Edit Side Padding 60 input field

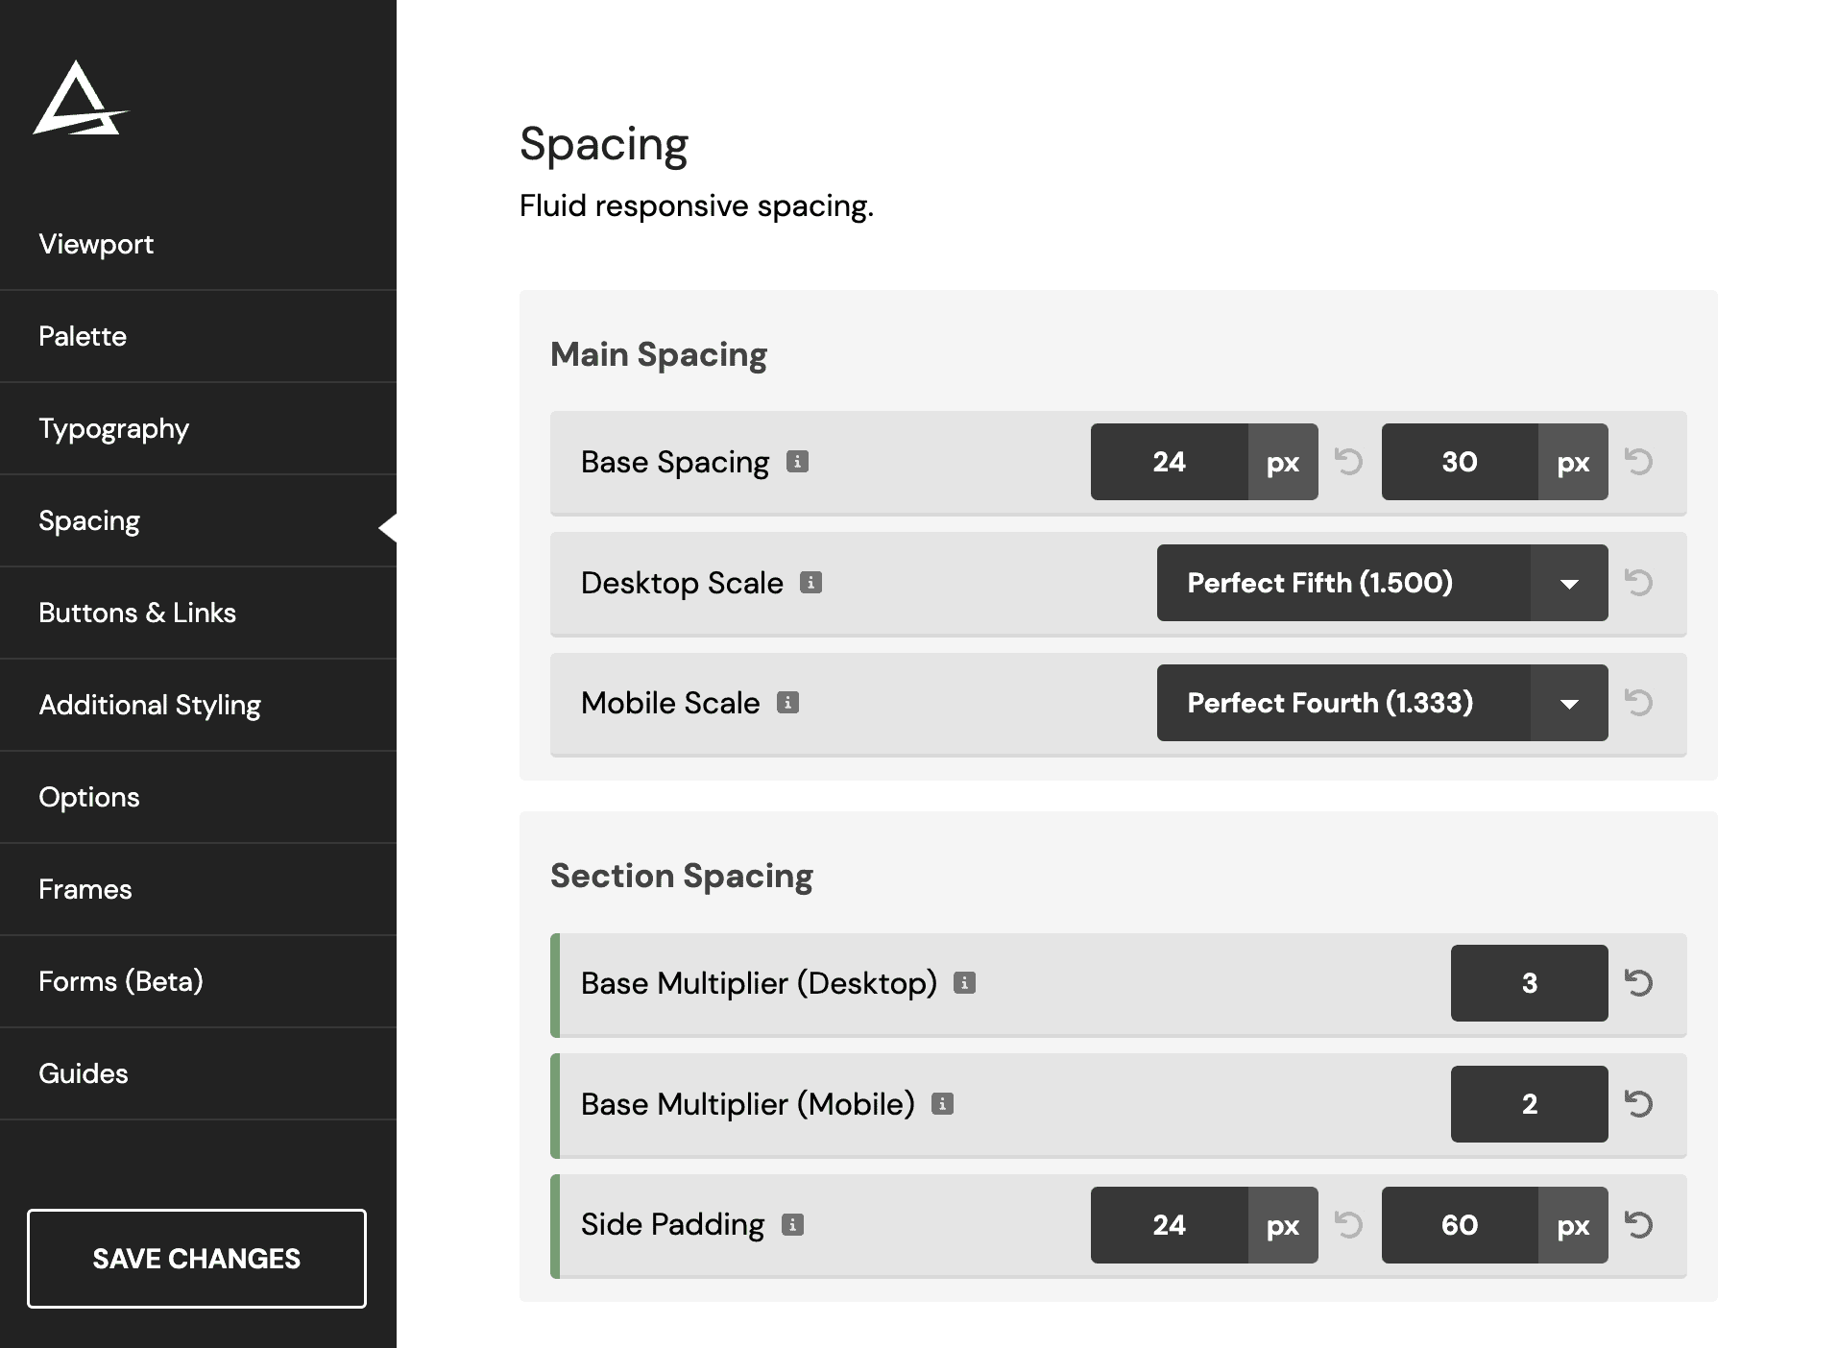point(1460,1225)
